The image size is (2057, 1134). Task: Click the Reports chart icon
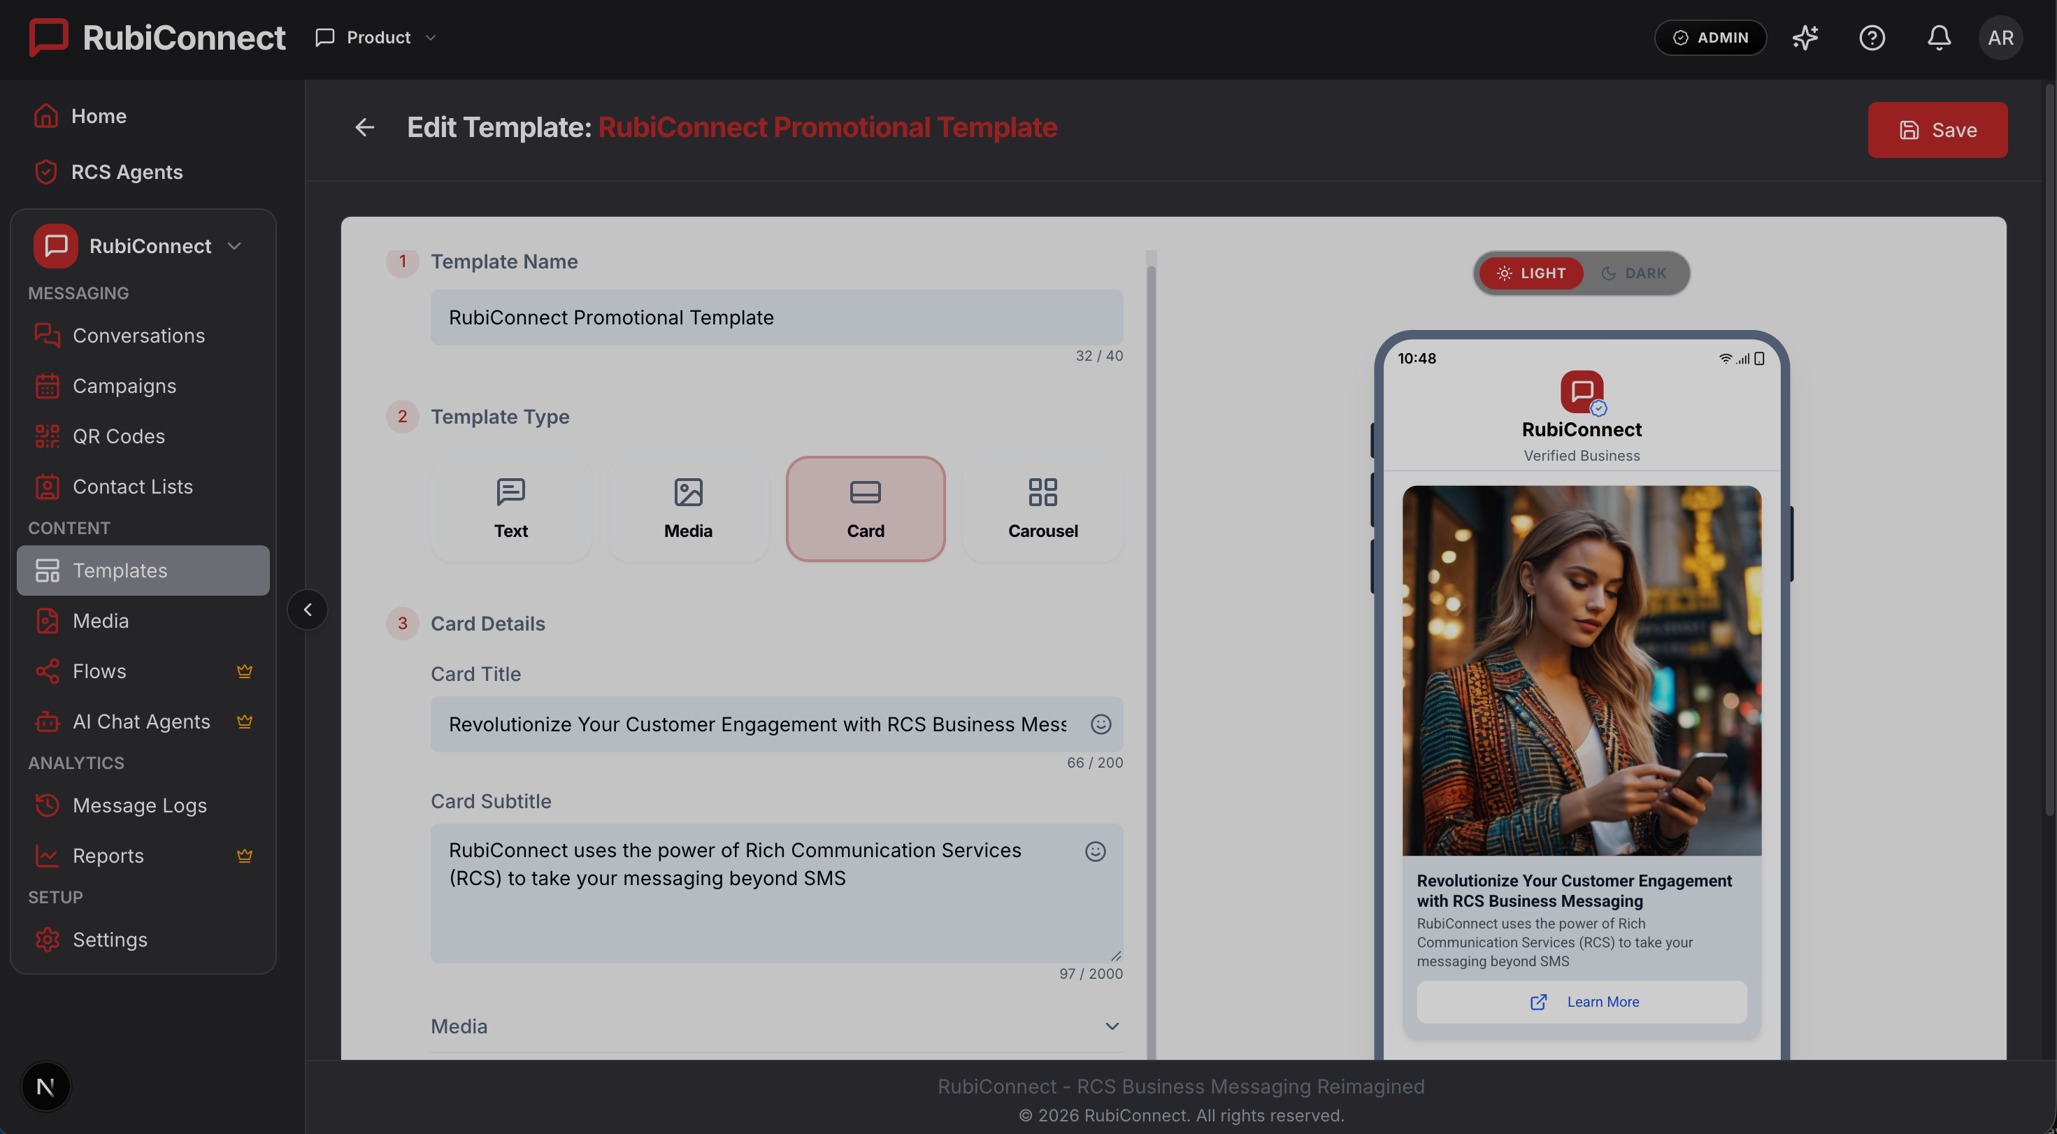point(47,855)
